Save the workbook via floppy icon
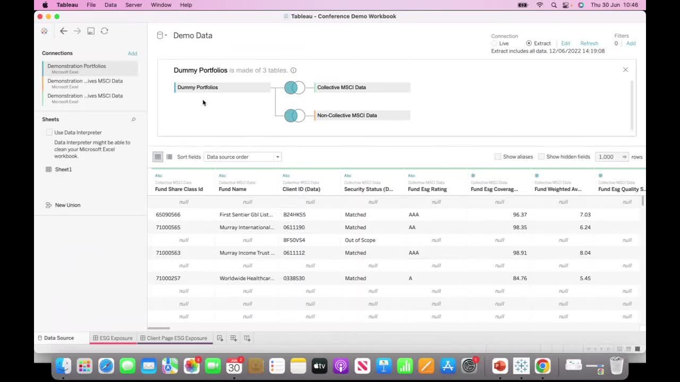This screenshot has width=680, height=382. point(91,31)
